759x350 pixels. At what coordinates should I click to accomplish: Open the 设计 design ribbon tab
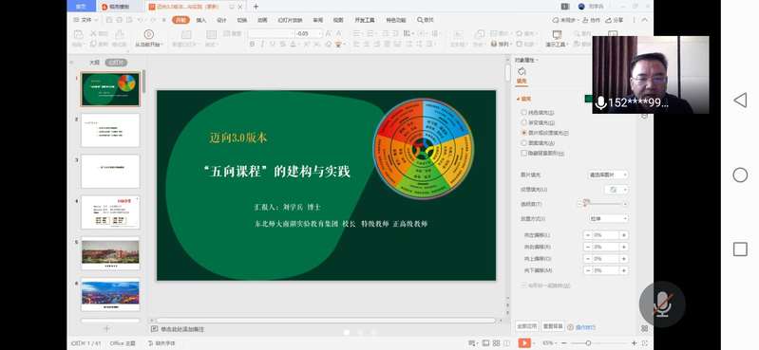tap(221, 20)
